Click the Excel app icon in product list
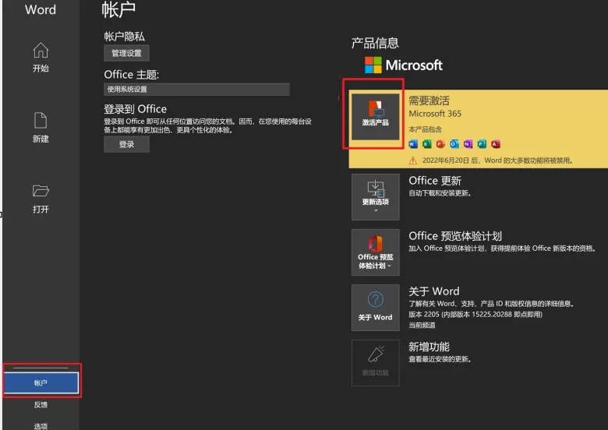 pos(427,144)
